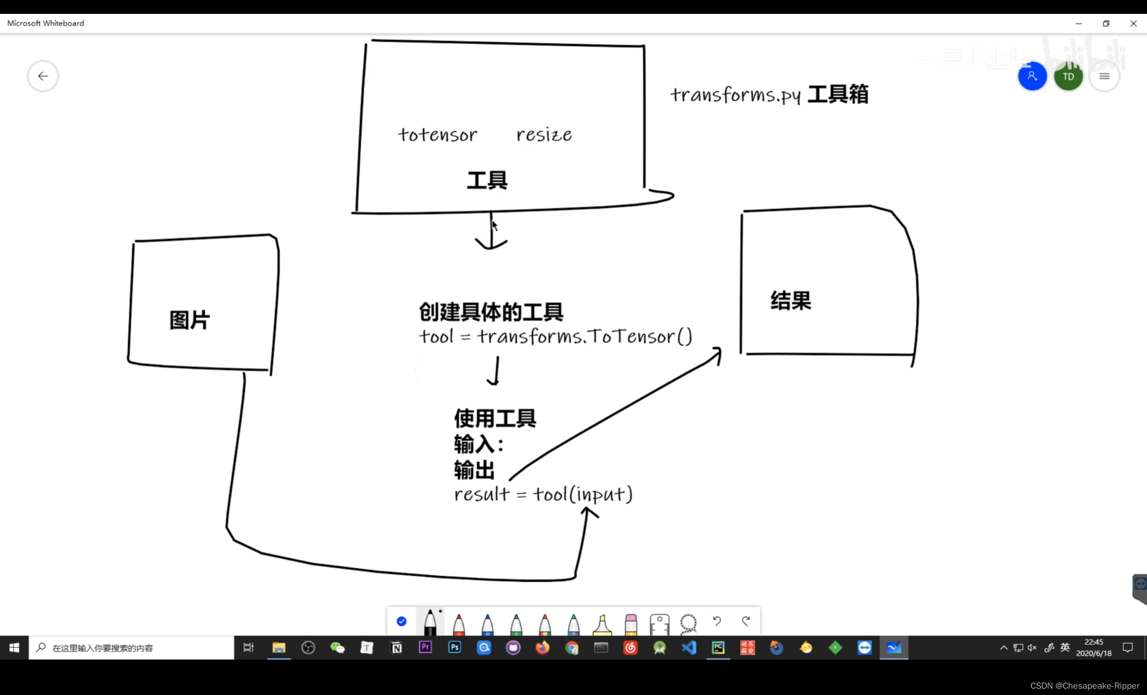This screenshot has width=1147, height=695.
Task: Open the TD account avatar menu
Action: pyautogui.click(x=1068, y=76)
